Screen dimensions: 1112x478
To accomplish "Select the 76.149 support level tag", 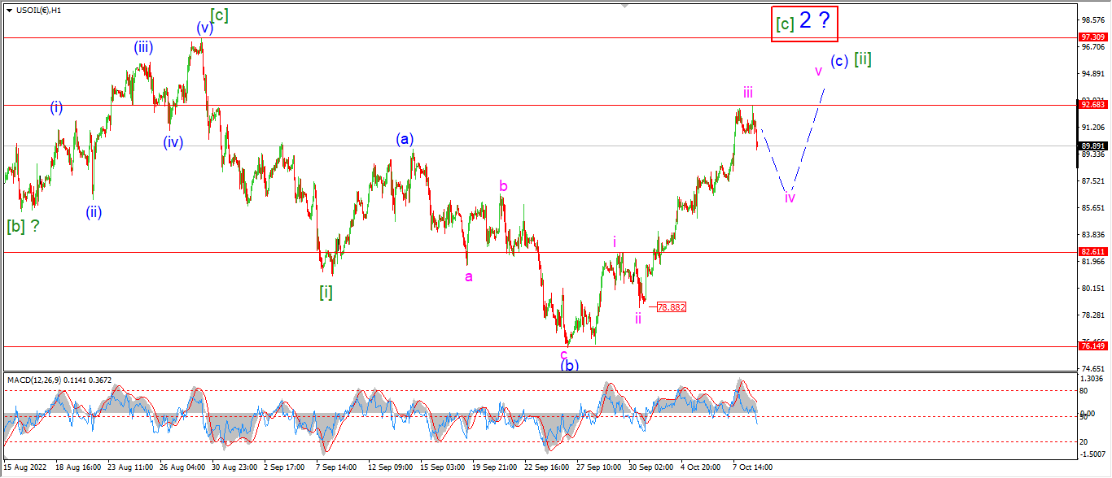I will pyautogui.click(x=1092, y=346).
